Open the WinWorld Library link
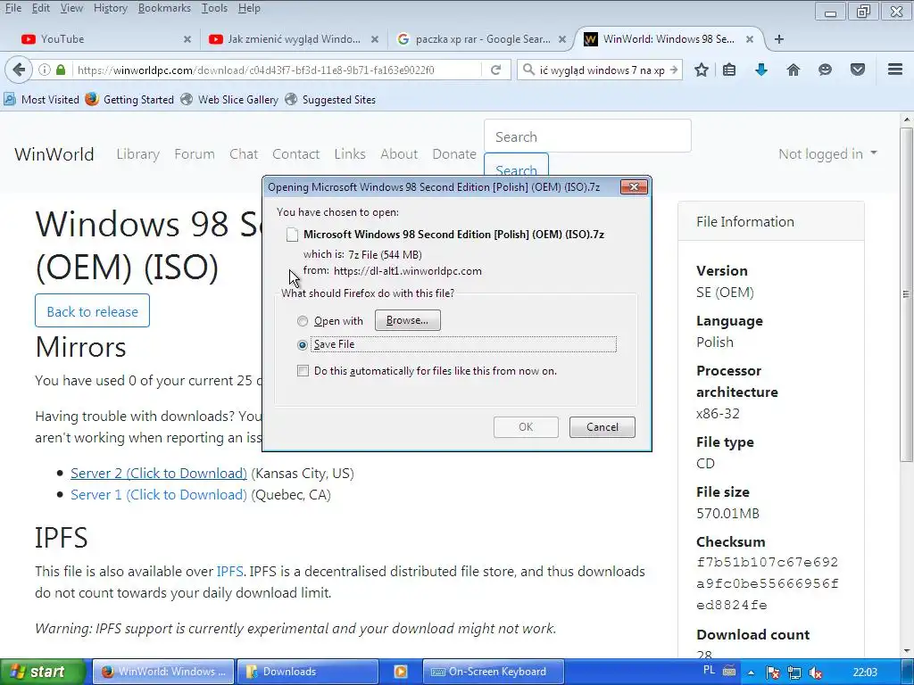Viewport: 914px width, 685px height. click(x=138, y=153)
